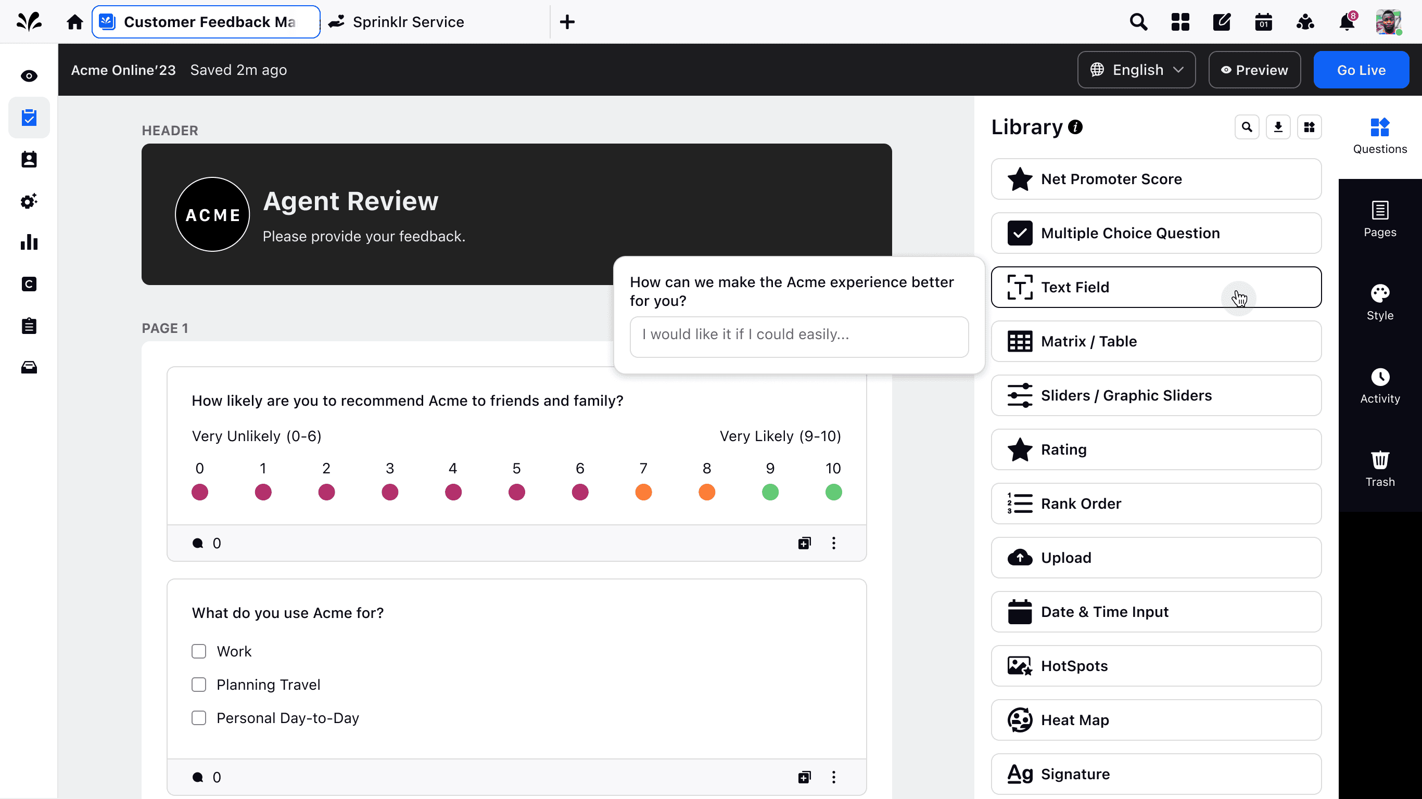The width and height of the screenshot is (1422, 799).
Task: Add a Sliders / Graphic Sliders question
Action: pos(1156,395)
